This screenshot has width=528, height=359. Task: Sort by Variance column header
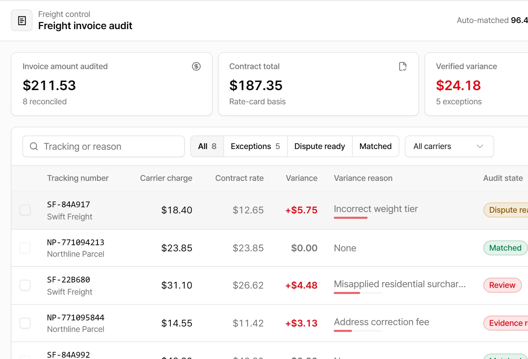pos(302,178)
